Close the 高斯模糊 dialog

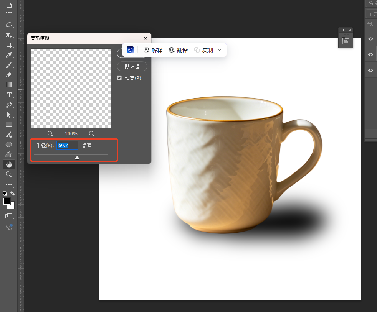coord(146,38)
